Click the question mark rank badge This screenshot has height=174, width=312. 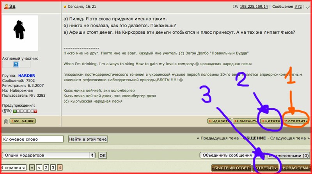pyautogui.click(x=16, y=65)
